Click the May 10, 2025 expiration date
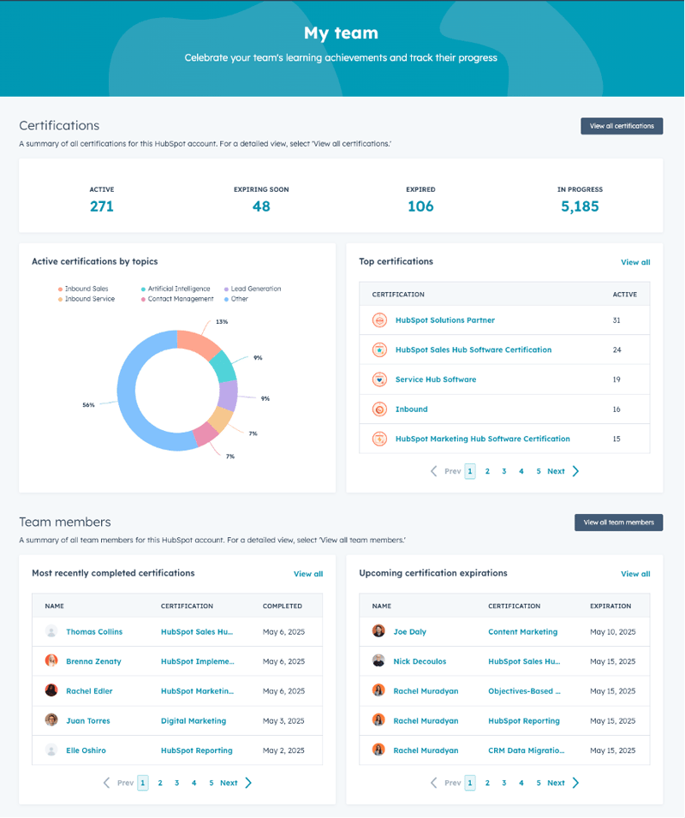Image resolution: width=685 pixels, height=818 pixels. (x=612, y=632)
